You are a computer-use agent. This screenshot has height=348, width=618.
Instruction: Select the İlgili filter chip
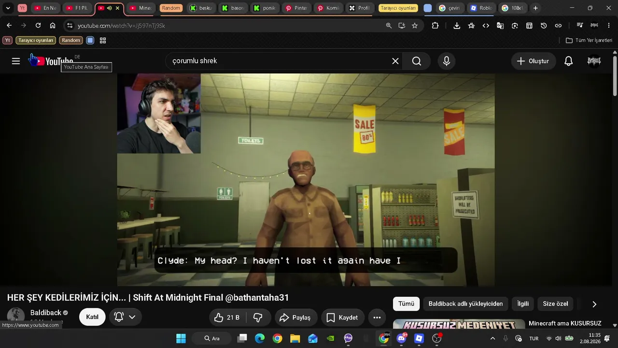(x=523, y=304)
